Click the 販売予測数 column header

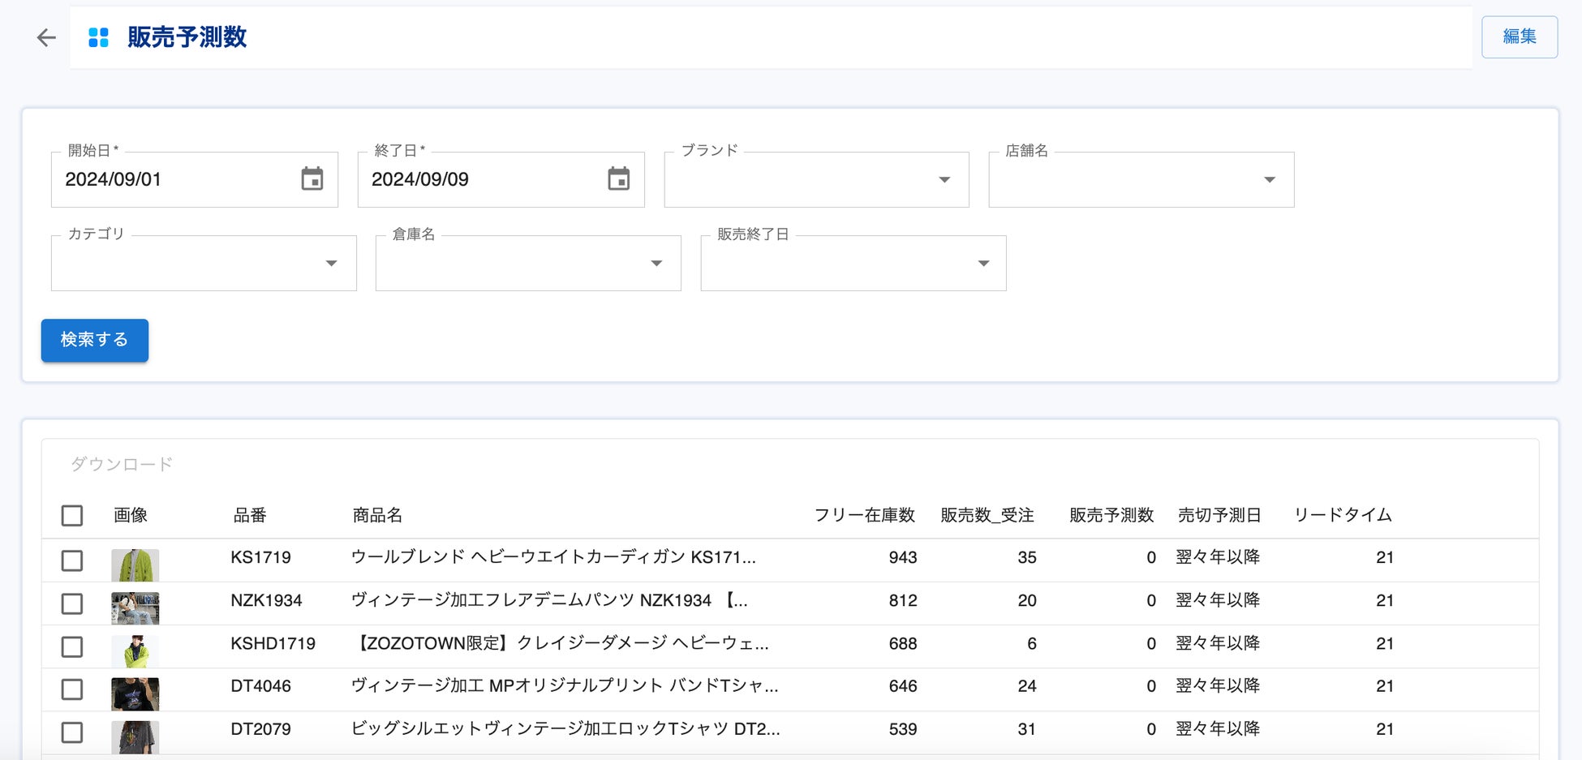pos(1111,516)
